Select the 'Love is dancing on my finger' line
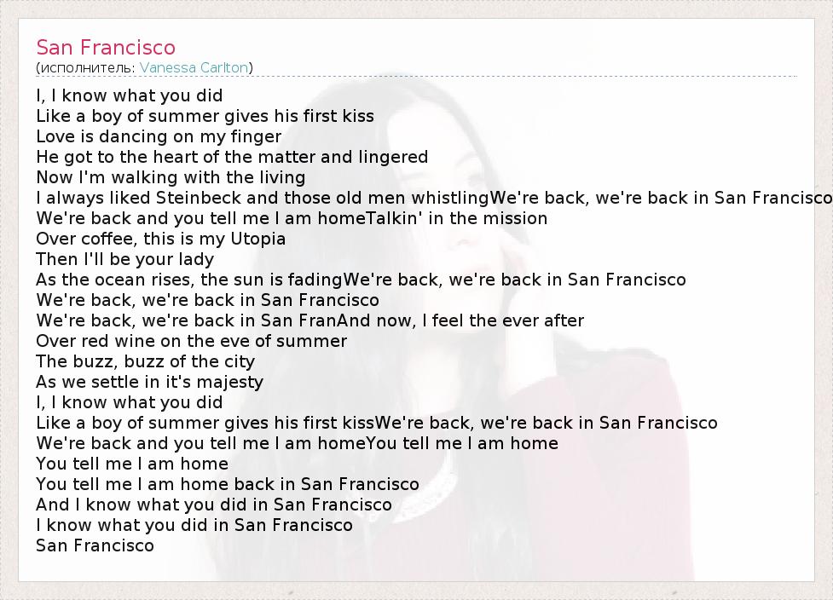833x600 pixels. [x=159, y=136]
